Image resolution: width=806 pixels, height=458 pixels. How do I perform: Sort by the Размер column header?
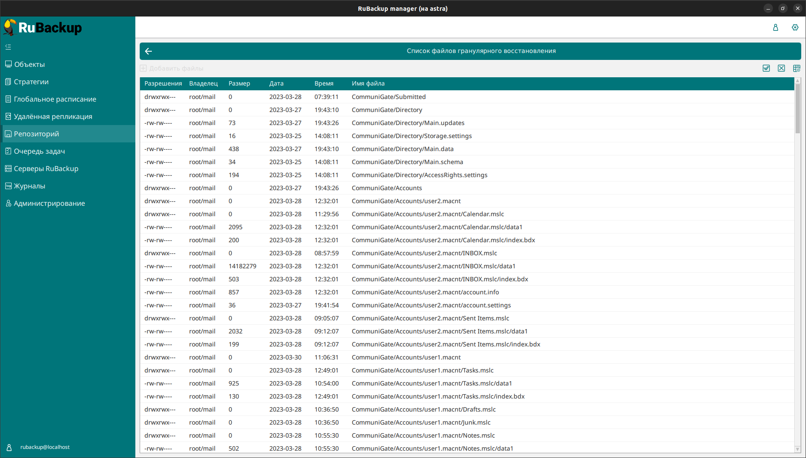coord(239,83)
